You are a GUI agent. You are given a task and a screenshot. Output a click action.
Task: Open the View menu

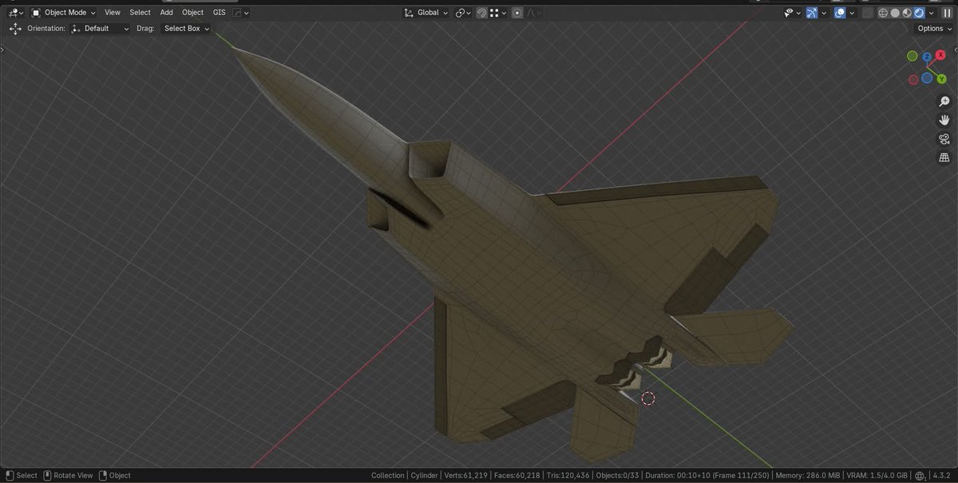click(x=113, y=13)
